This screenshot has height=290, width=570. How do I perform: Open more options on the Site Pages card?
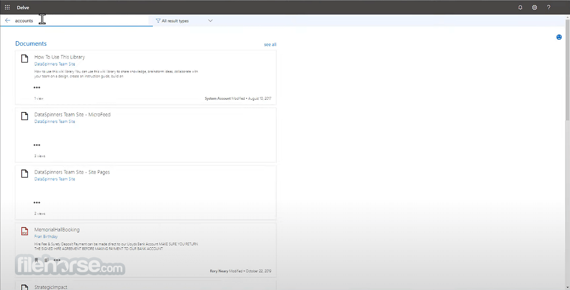[x=37, y=202]
